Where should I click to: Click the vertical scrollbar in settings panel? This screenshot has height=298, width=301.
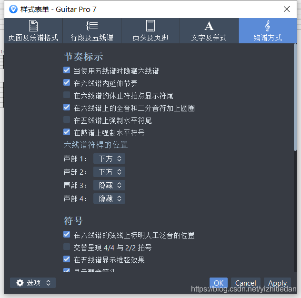[x=295, y=97]
